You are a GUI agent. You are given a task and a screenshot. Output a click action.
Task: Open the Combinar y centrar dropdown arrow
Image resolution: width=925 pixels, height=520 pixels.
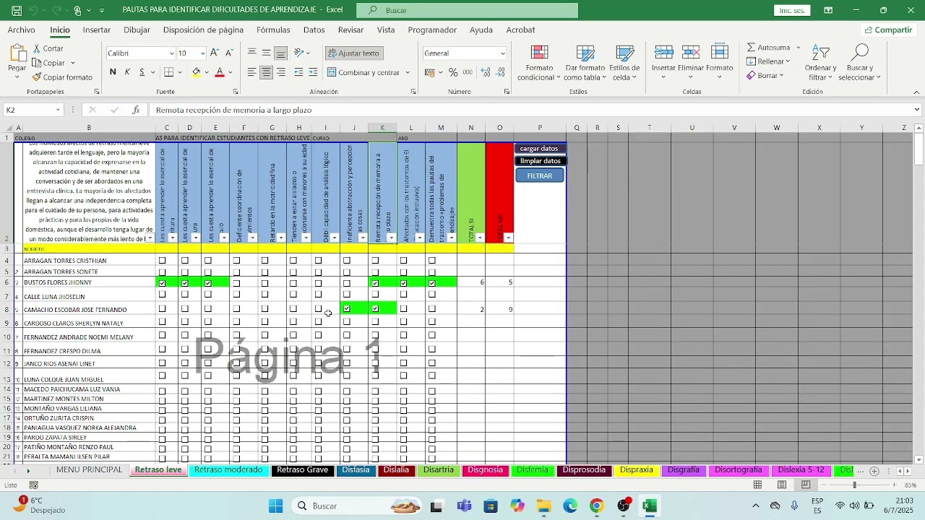point(408,72)
